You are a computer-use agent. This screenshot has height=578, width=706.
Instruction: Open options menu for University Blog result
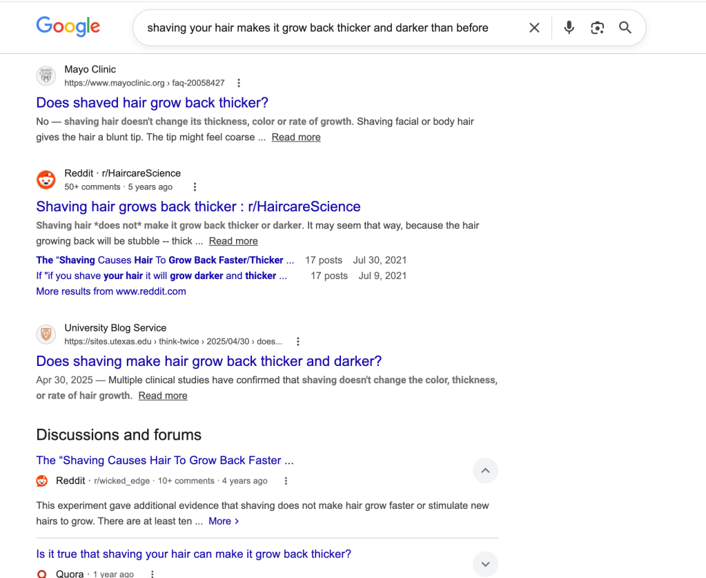click(298, 341)
